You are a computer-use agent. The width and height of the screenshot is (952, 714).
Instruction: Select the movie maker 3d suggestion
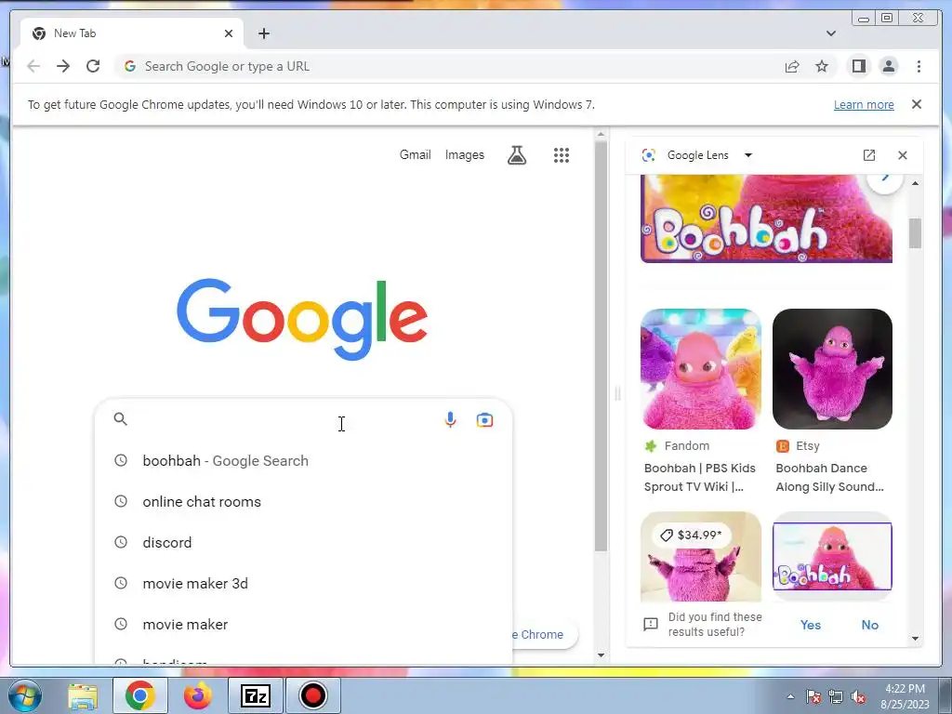coord(304,584)
